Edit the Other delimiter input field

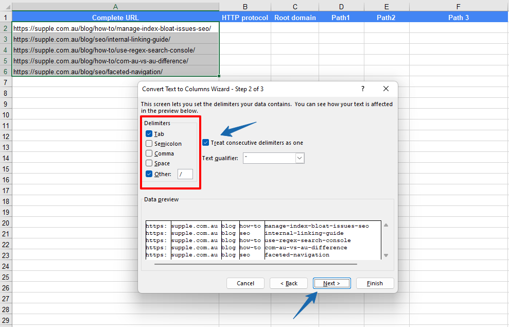click(x=185, y=174)
